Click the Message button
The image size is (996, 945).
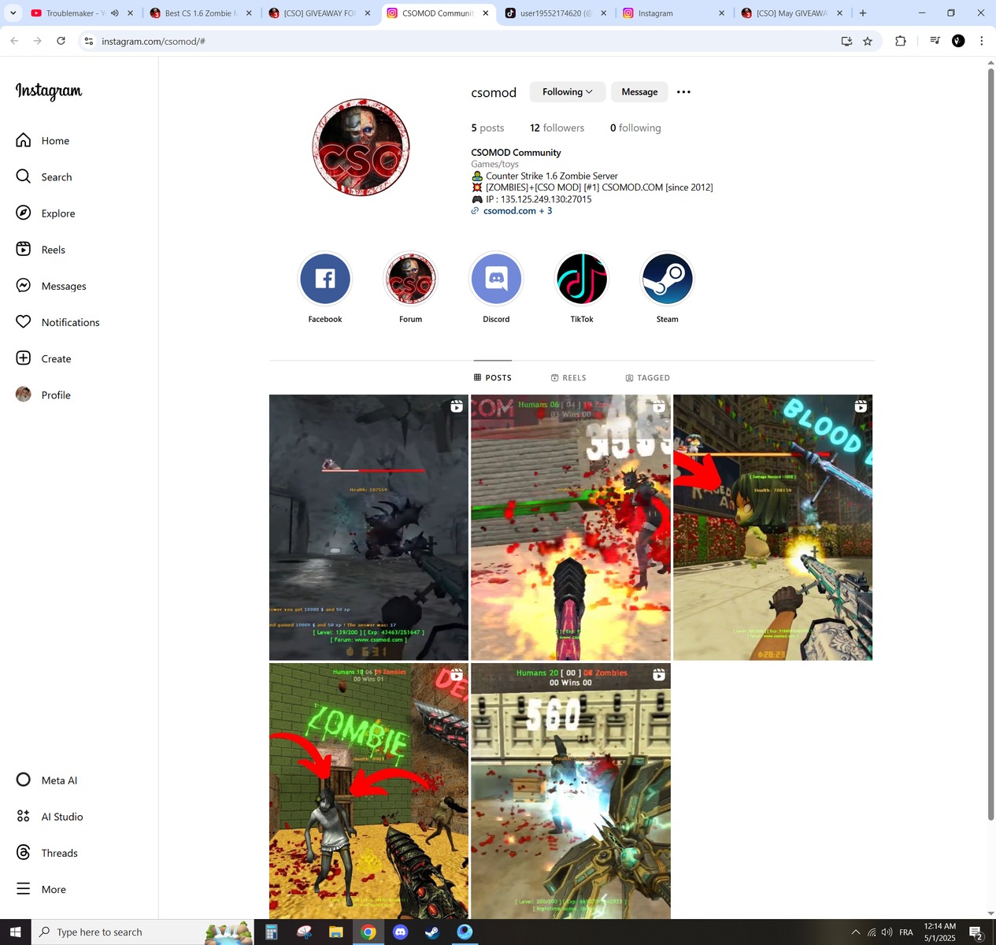[639, 92]
